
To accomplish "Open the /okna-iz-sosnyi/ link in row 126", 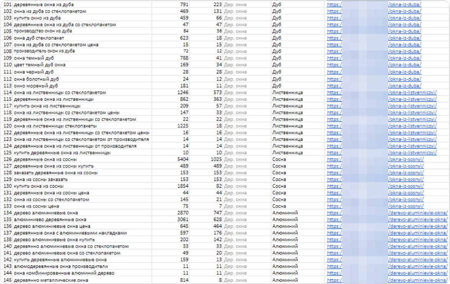I will click(x=406, y=159).
